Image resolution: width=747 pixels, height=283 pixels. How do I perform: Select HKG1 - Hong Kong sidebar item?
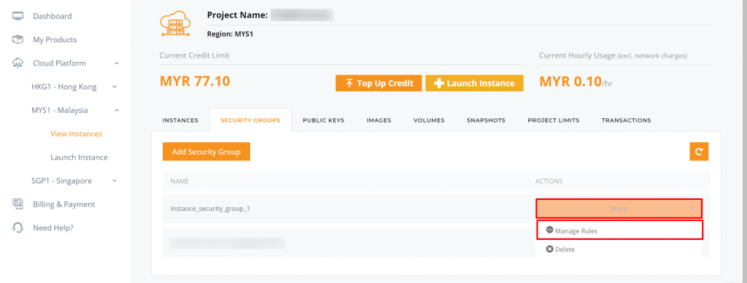click(64, 87)
